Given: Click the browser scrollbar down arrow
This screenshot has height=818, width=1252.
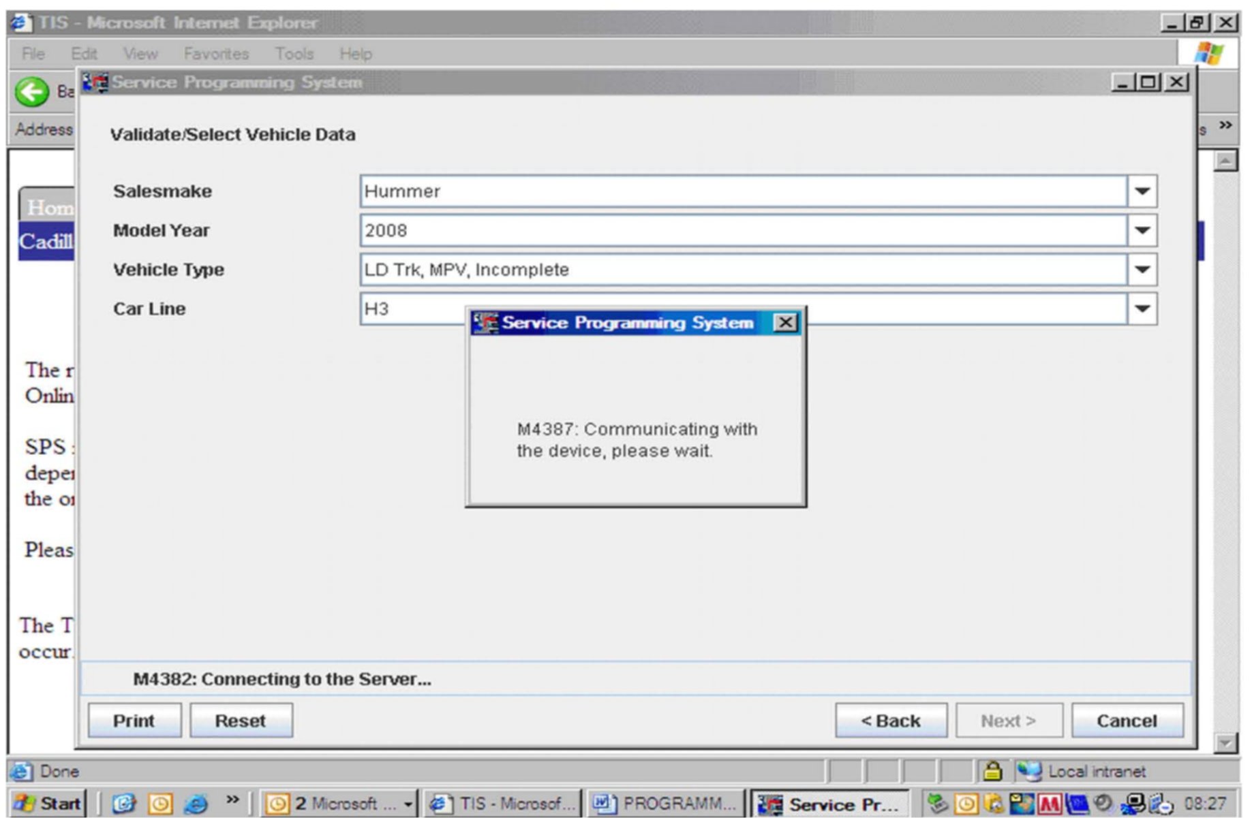Looking at the screenshot, I should [x=1225, y=742].
